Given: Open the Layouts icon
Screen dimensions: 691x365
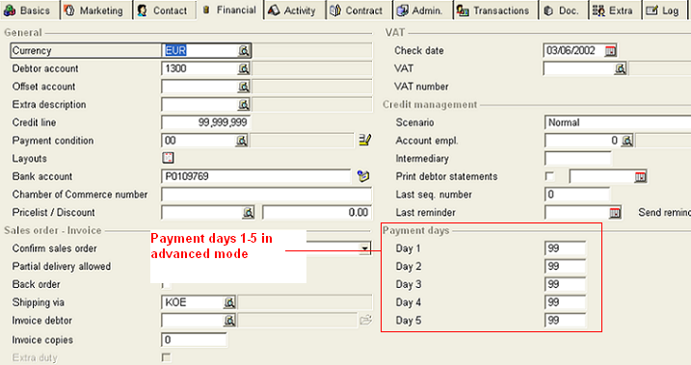Looking at the screenshot, I should click(168, 158).
